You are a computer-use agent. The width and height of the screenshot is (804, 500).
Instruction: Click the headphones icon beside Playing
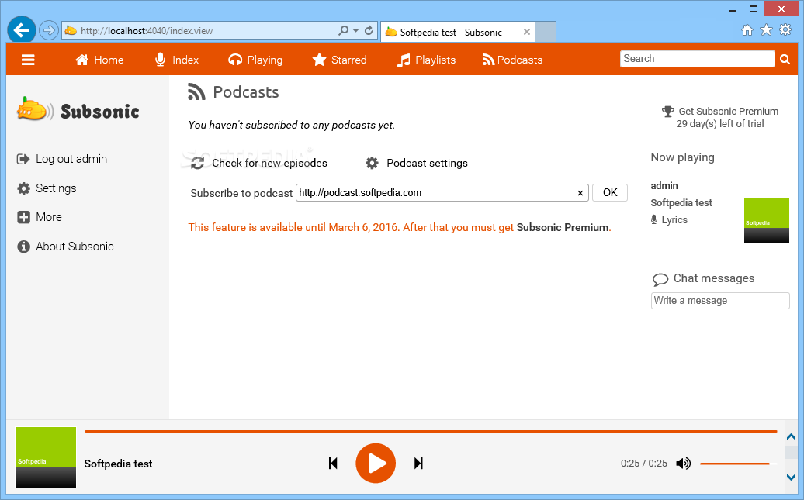coord(235,60)
